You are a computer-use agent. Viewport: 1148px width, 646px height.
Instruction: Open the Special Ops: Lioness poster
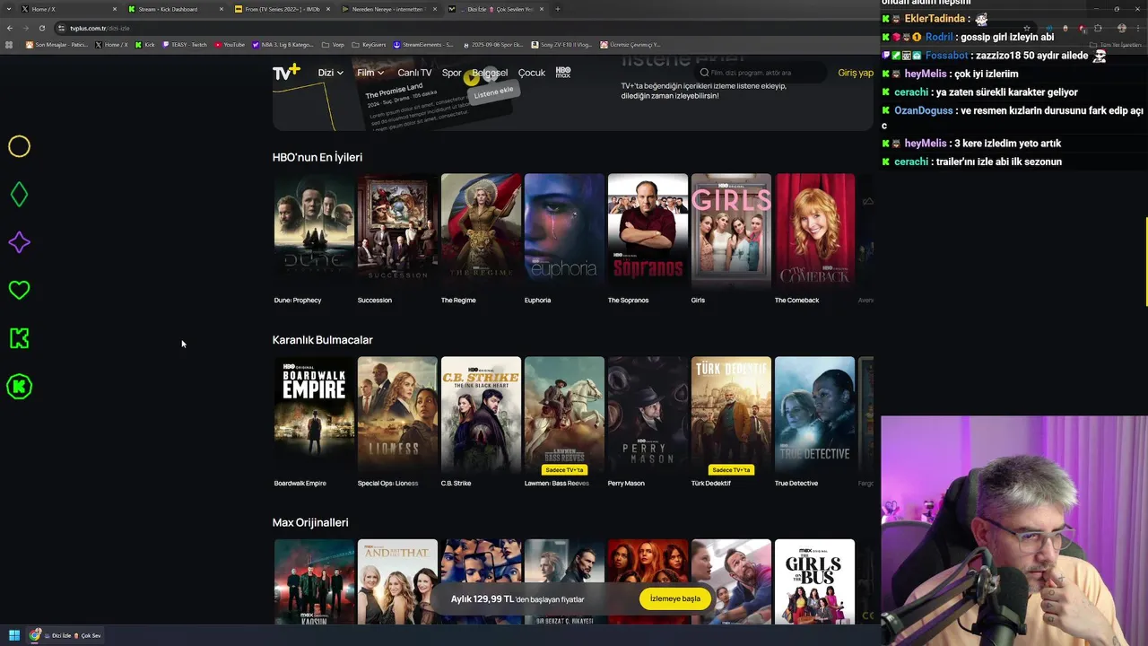tap(397, 415)
